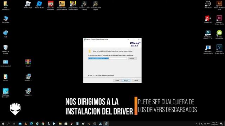Open Microsoft Store from taskbar
Viewport: 225px width, 126px height.
(66, 124)
